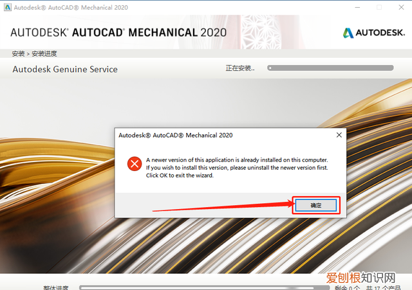Click the AutoCAD app icon in the title bar
This screenshot has width=412, height=290.
[7, 7]
